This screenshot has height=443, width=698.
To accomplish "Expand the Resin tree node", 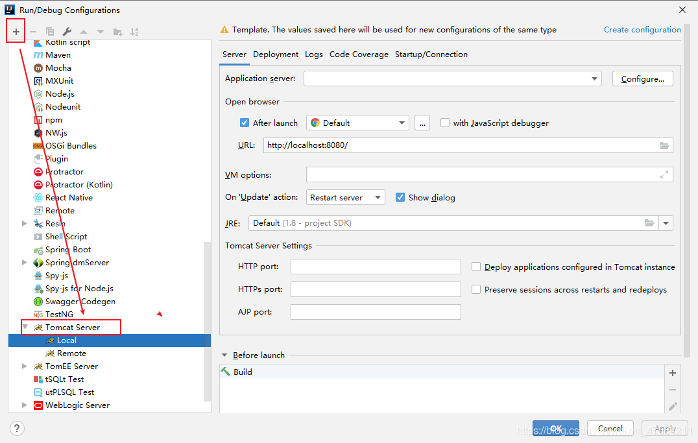I will pos(25,224).
